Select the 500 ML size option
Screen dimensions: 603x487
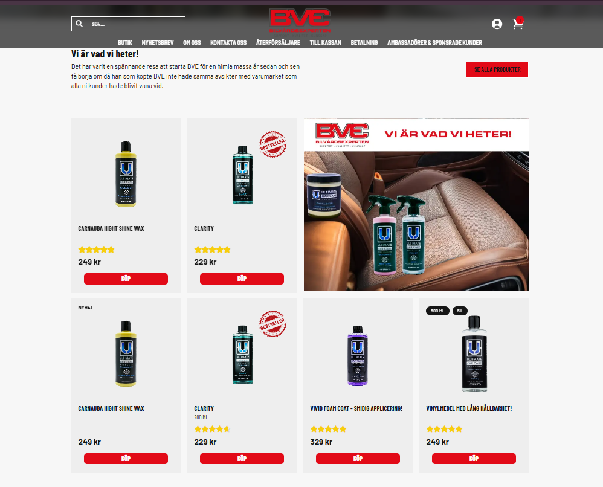[x=437, y=311]
